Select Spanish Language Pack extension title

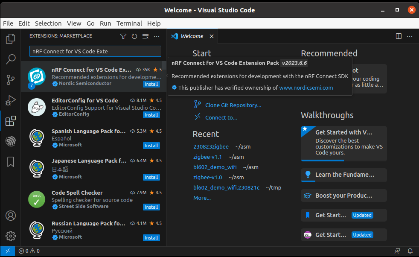(88, 131)
